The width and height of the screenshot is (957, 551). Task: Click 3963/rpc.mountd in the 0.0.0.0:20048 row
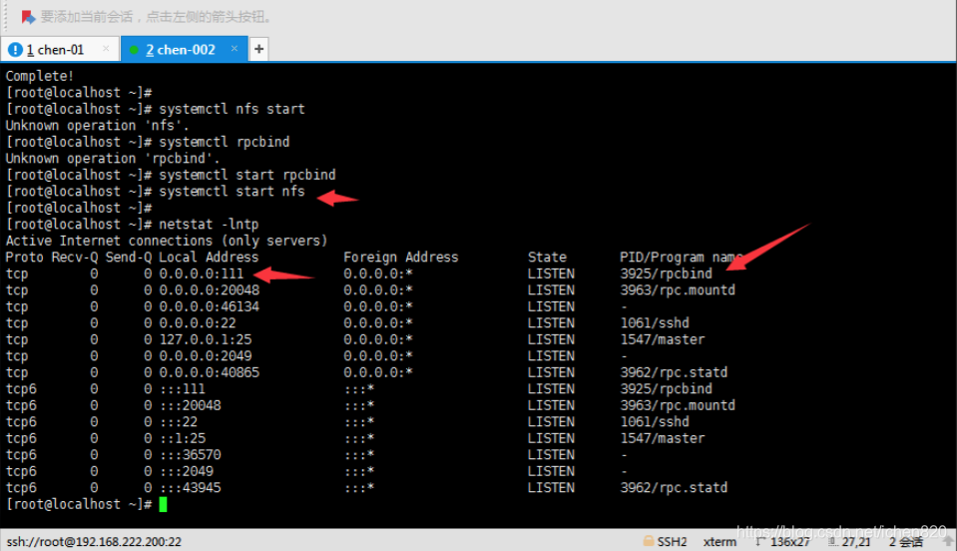tap(678, 290)
